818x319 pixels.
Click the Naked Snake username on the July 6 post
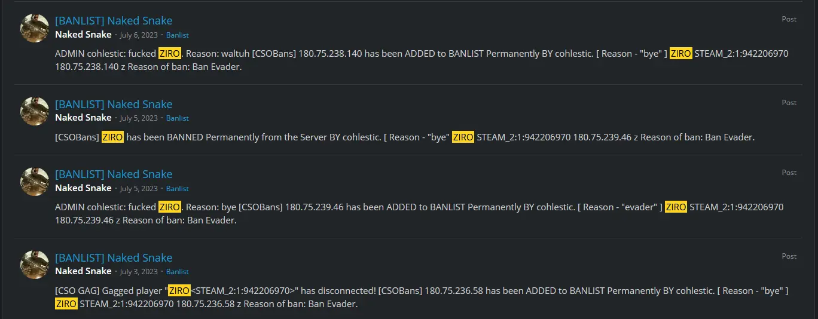(x=83, y=35)
